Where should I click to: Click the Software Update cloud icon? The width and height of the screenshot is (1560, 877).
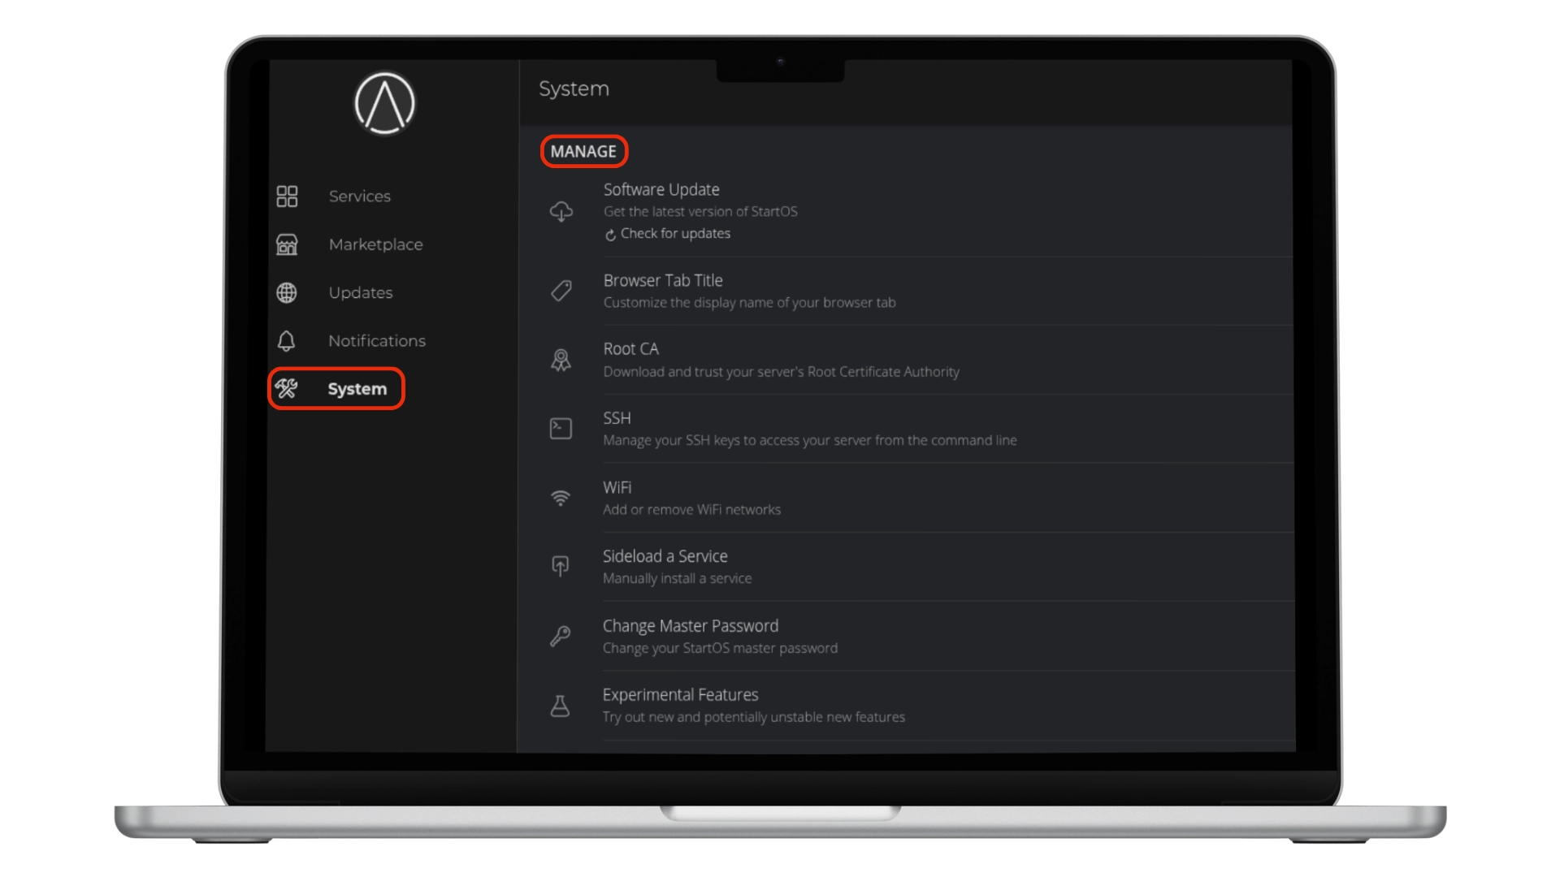[x=561, y=212]
